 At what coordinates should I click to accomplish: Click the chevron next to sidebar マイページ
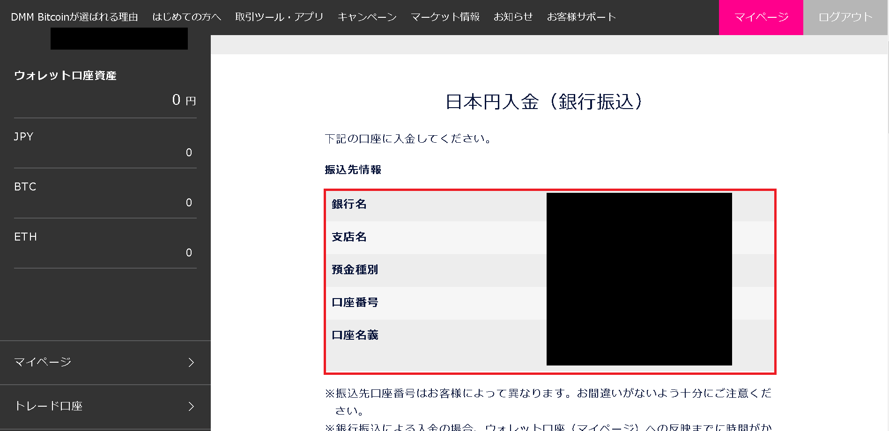coord(191,362)
